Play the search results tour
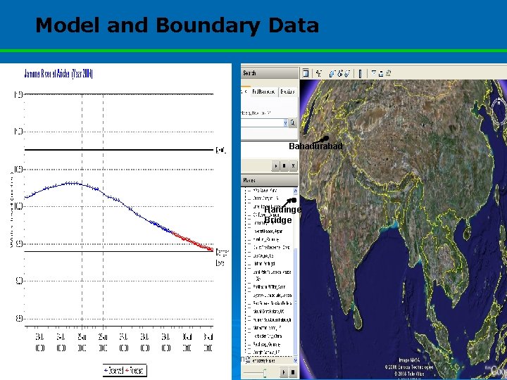 [275, 166]
